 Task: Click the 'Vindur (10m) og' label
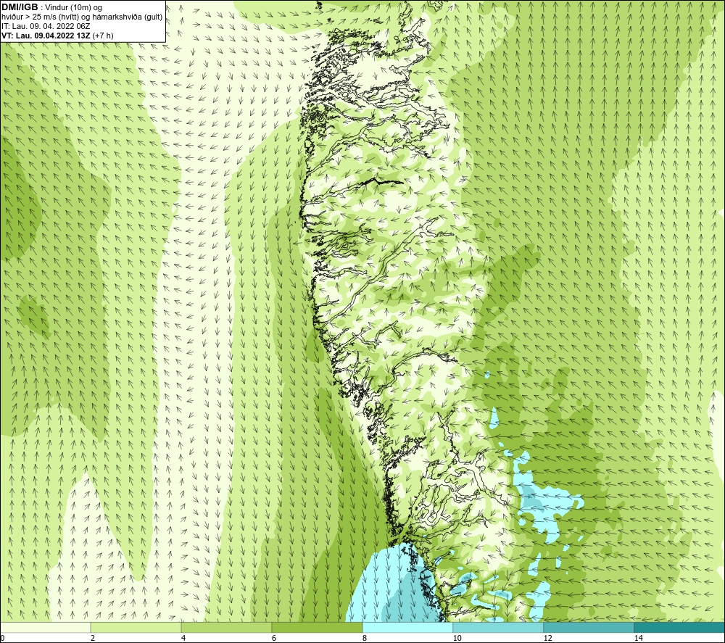click(73, 8)
